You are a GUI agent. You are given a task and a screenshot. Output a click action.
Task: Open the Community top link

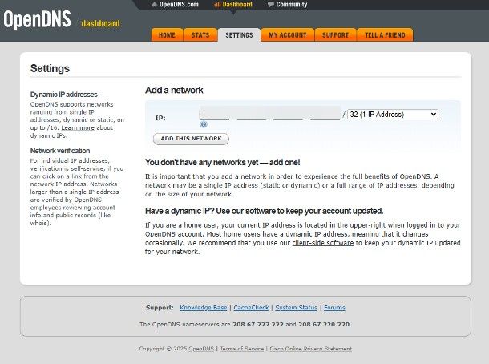click(292, 4)
